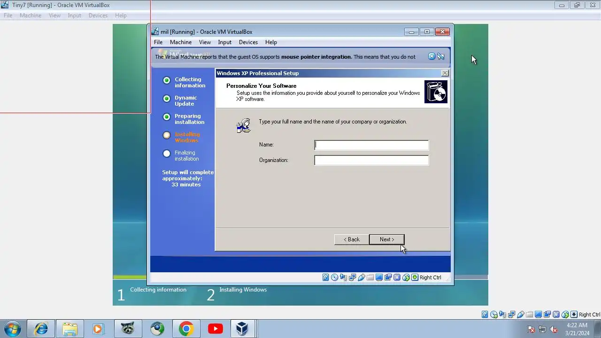Click CPU indicator in Tiny7 status bar
The height and width of the screenshot is (338, 601).
pos(556,315)
